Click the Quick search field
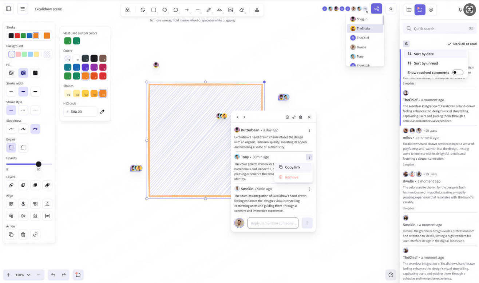The image size is (479, 283). (439, 29)
